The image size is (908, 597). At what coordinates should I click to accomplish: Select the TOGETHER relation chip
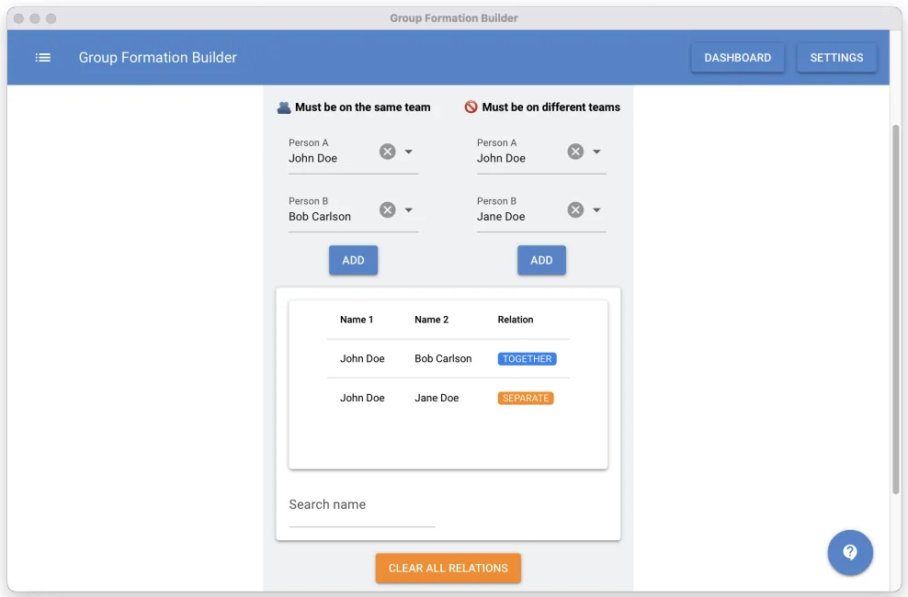tap(527, 359)
